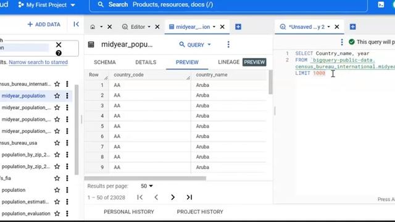Open actions menu for fs_fia dataset
The image size is (395, 222).
pos(67,178)
